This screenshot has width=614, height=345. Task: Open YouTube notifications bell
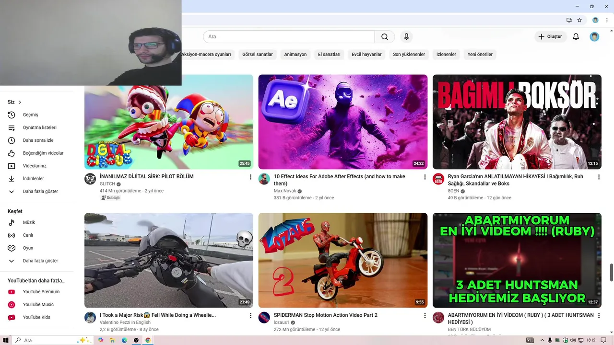coord(576,37)
